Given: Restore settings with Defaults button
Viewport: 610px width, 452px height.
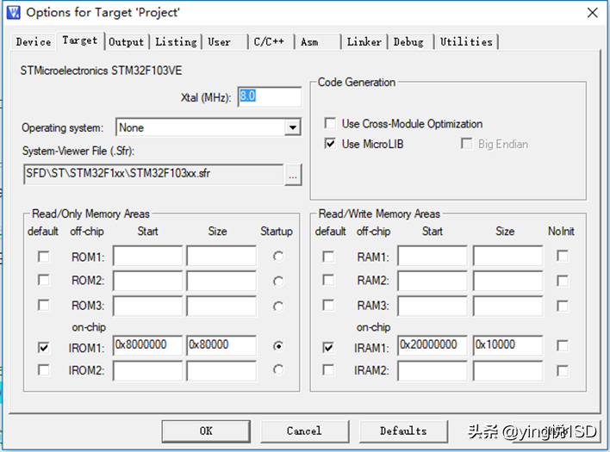Looking at the screenshot, I should 403,431.
